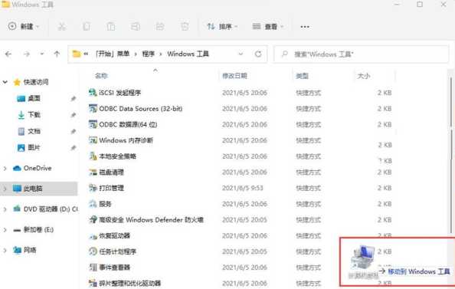This screenshot has width=455, height=289.
Task: Sort by the Name (名称) column
Action: point(101,76)
